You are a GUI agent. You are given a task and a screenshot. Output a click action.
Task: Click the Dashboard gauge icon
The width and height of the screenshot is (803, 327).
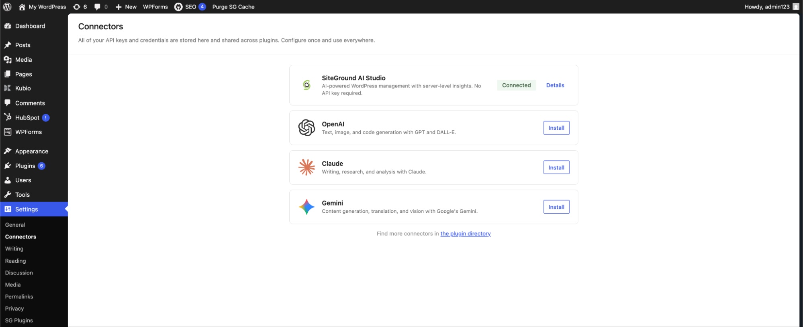tap(8, 26)
